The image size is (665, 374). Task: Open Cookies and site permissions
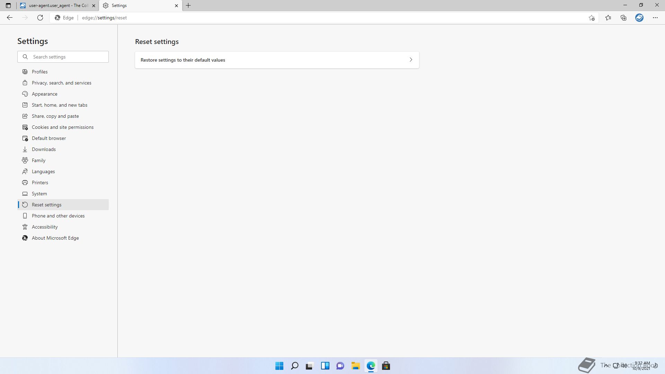tap(62, 127)
